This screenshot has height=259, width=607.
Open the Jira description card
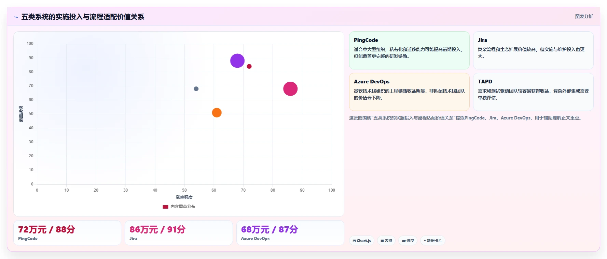[533, 50]
